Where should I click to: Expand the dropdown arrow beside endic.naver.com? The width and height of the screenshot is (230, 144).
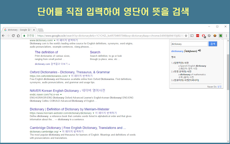coord(61,95)
